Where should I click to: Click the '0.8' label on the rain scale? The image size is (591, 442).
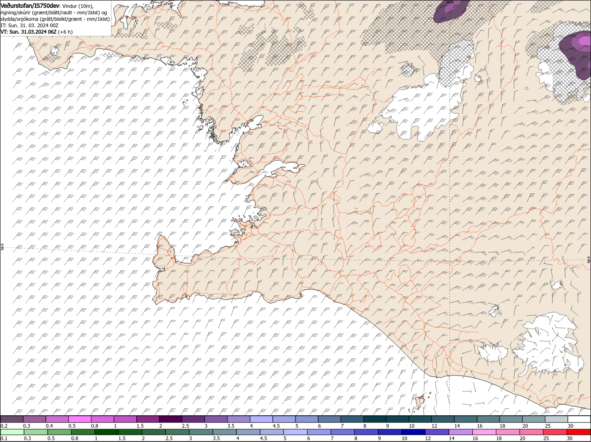(x=75, y=438)
